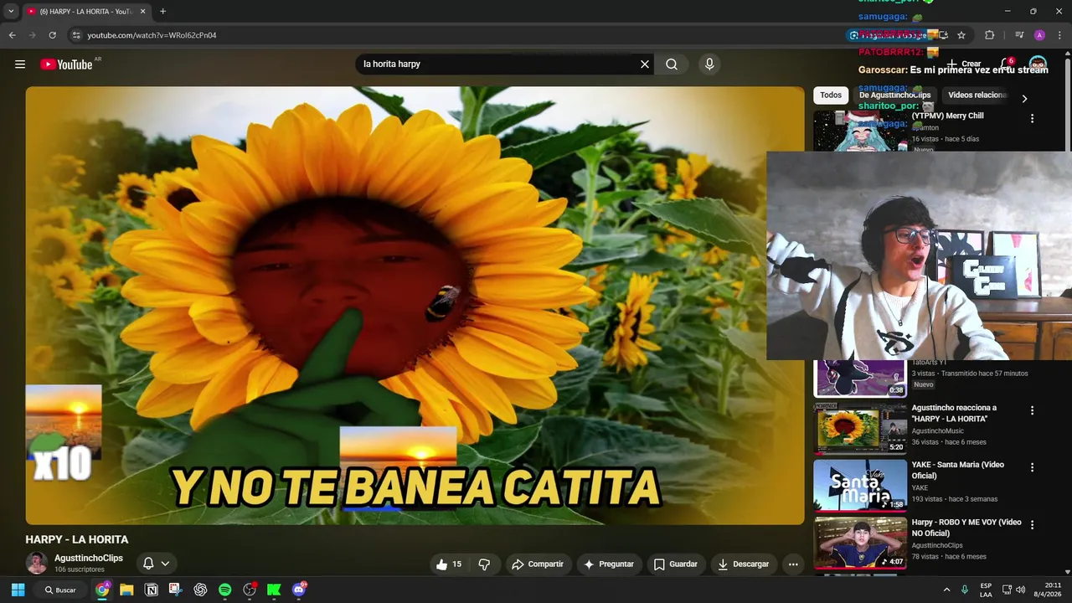Open a new browser tab
This screenshot has width=1072, height=603.
point(162,12)
